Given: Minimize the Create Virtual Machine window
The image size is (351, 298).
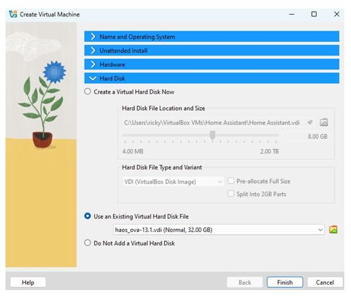Looking at the screenshot, I should click(x=292, y=14).
